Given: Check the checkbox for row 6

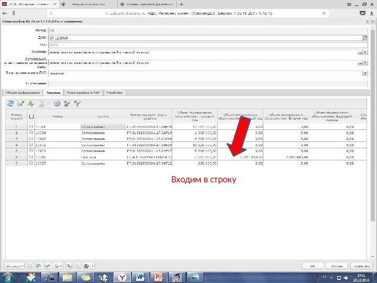Looking at the screenshot, I should click(31, 157).
